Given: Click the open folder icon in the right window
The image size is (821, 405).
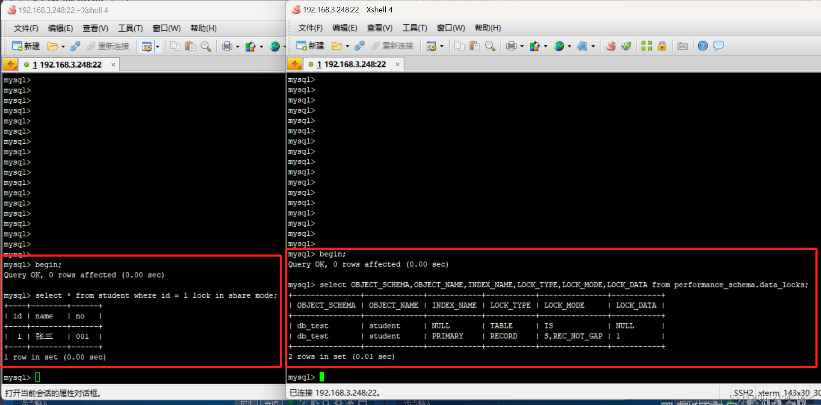Looking at the screenshot, I should [x=337, y=46].
